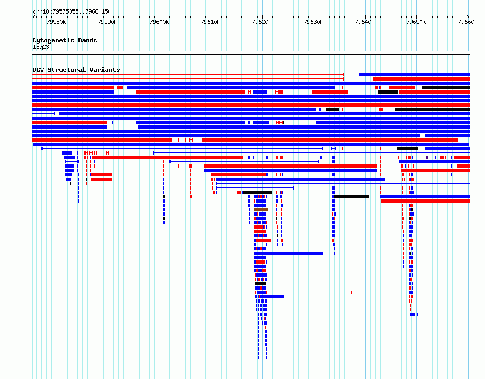
Task: Select the 79600k ruler tick label
Action: (159, 22)
